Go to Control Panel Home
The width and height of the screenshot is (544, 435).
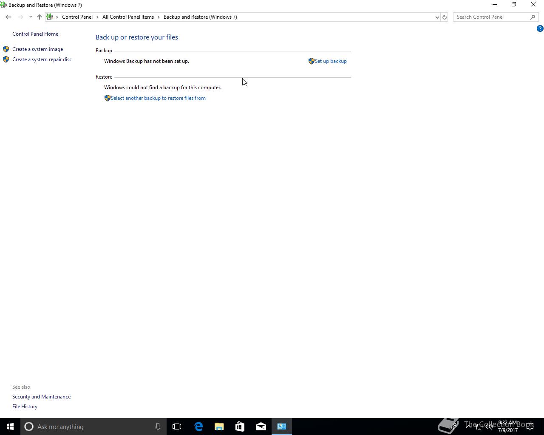pos(35,34)
